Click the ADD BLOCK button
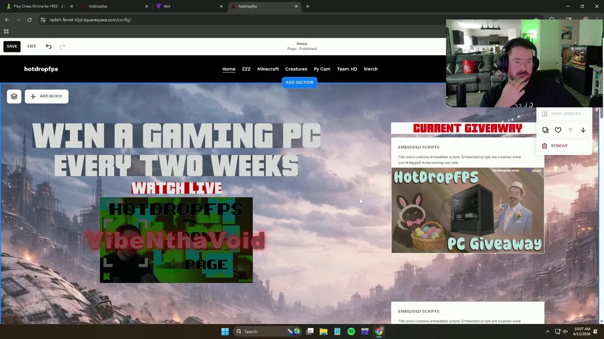This screenshot has height=339, width=604. pos(47,96)
